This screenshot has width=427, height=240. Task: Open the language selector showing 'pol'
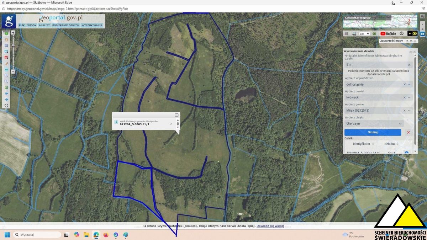364,34
